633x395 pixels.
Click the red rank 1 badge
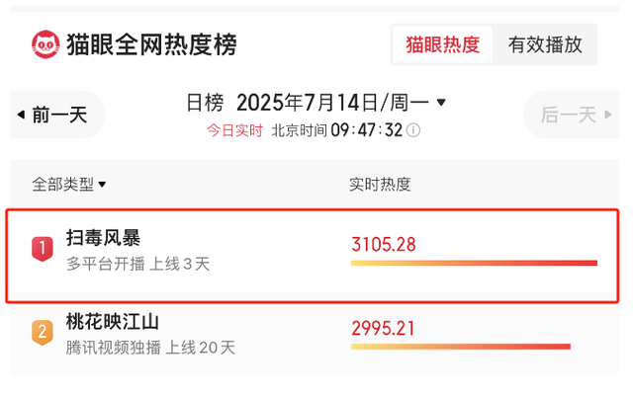click(42, 249)
